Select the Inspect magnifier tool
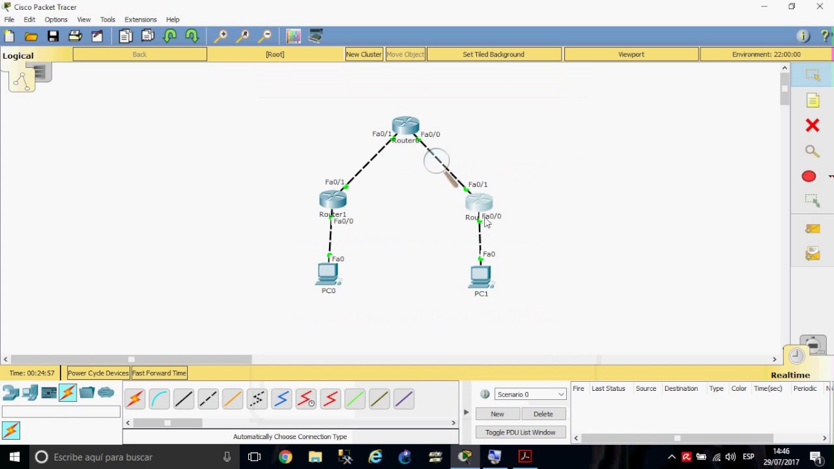This screenshot has height=469, width=834. pos(812,151)
